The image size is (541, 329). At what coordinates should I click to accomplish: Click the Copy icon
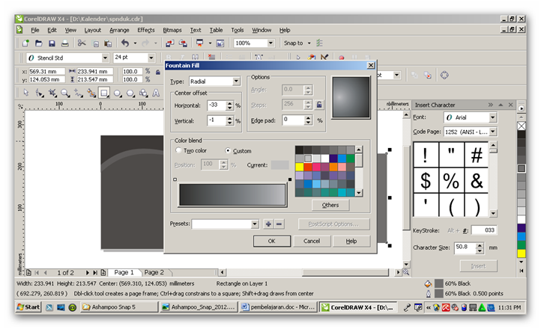(96, 43)
